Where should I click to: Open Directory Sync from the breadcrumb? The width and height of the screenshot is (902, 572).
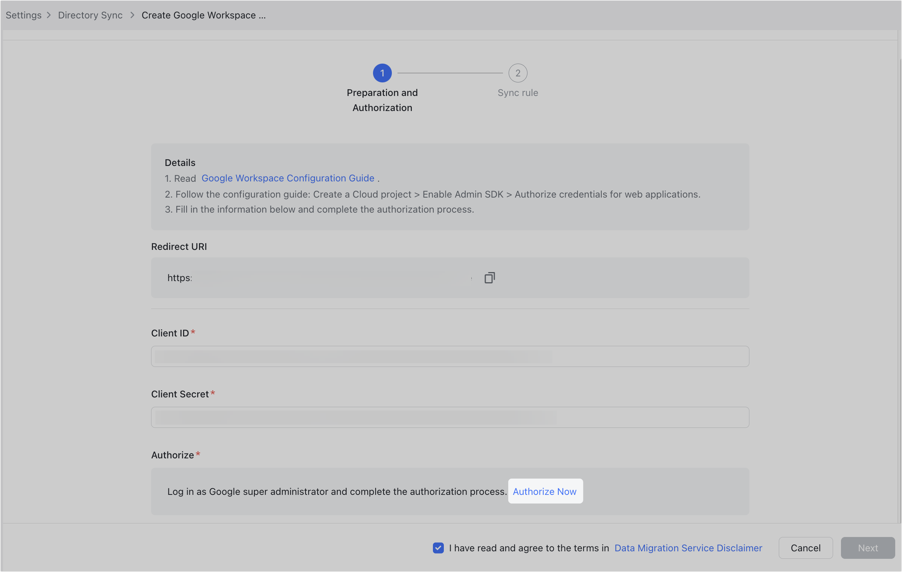90,15
